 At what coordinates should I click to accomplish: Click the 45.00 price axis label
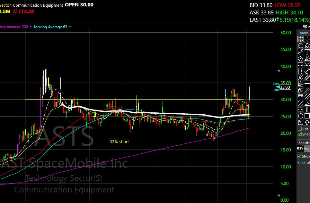click(x=286, y=49)
